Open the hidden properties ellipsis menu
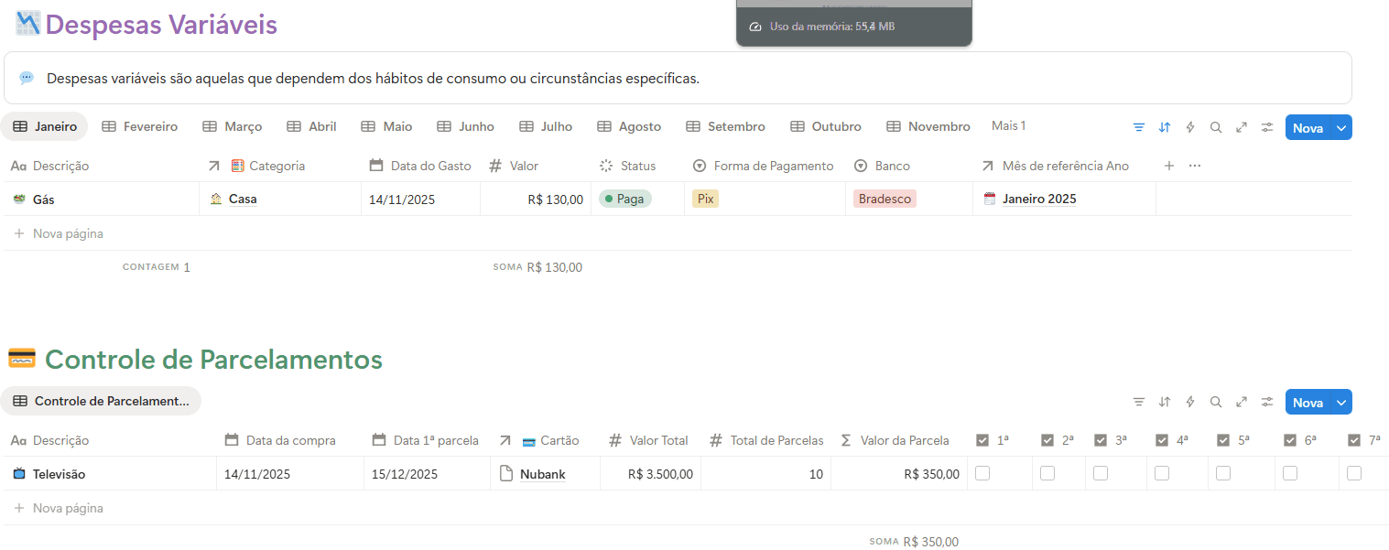This screenshot has width=1389, height=550. [x=1193, y=166]
